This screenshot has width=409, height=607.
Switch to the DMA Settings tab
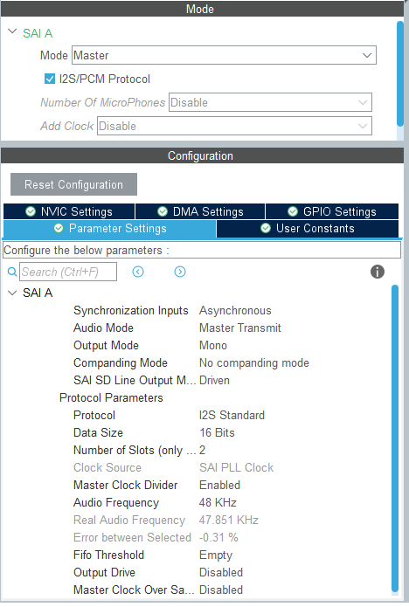200,211
